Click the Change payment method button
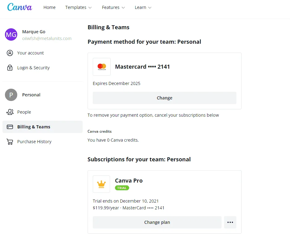The height and width of the screenshot is (238, 290). pyautogui.click(x=165, y=98)
